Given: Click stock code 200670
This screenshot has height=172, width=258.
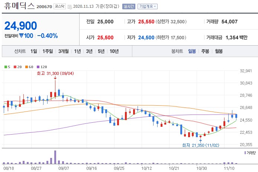Looking at the screenshot, I should (44, 7).
